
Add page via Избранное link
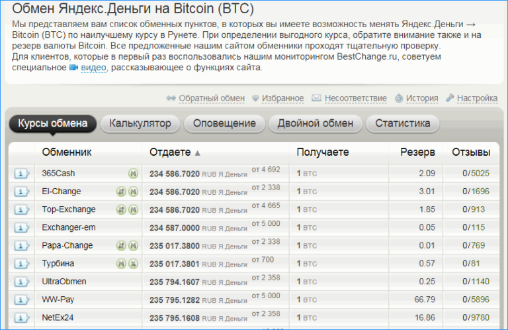(x=282, y=98)
